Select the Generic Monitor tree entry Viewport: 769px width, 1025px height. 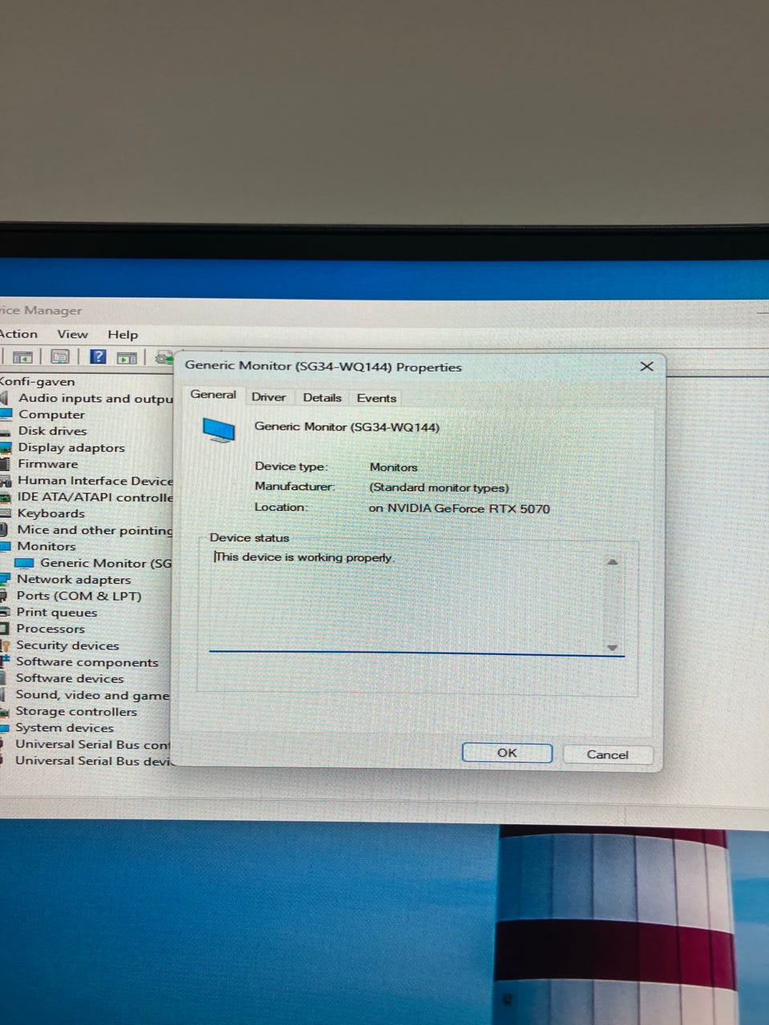[106, 563]
